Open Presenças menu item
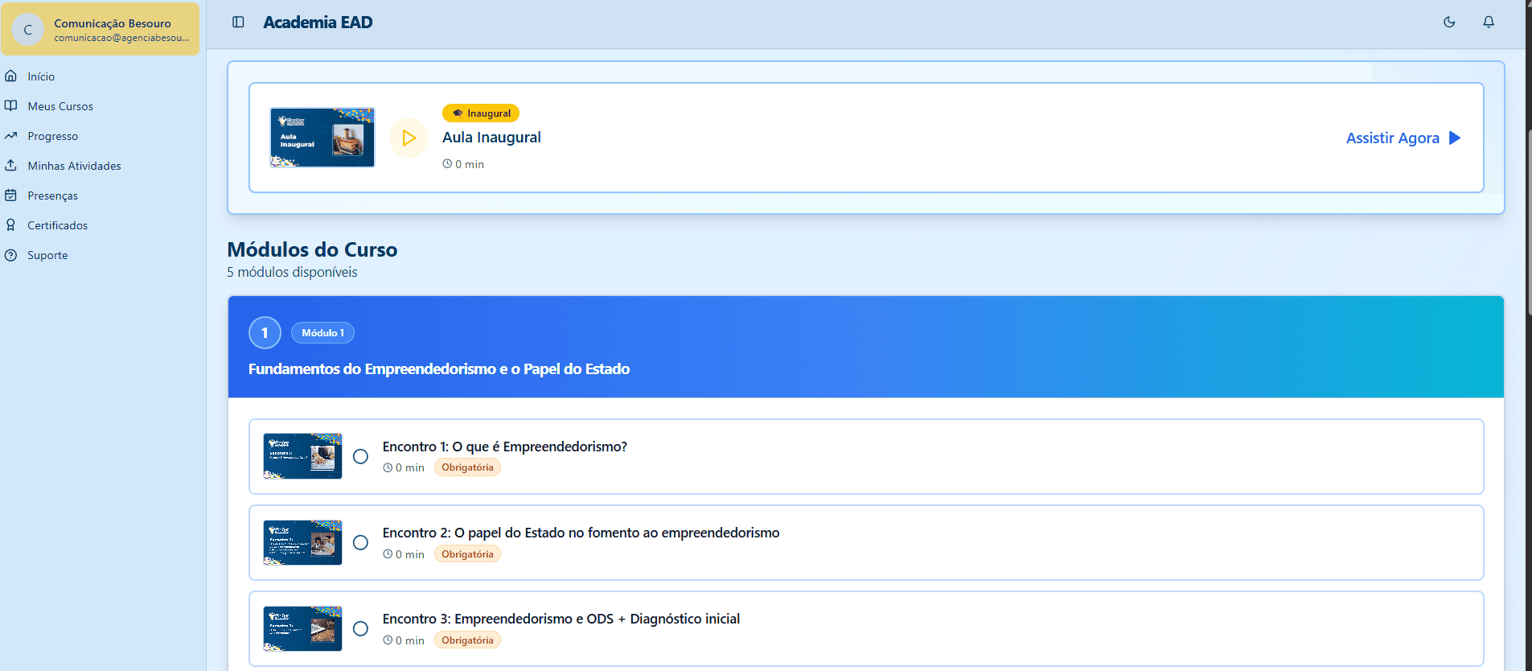1532x671 pixels. pyautogui.click(x=52, y=196)
